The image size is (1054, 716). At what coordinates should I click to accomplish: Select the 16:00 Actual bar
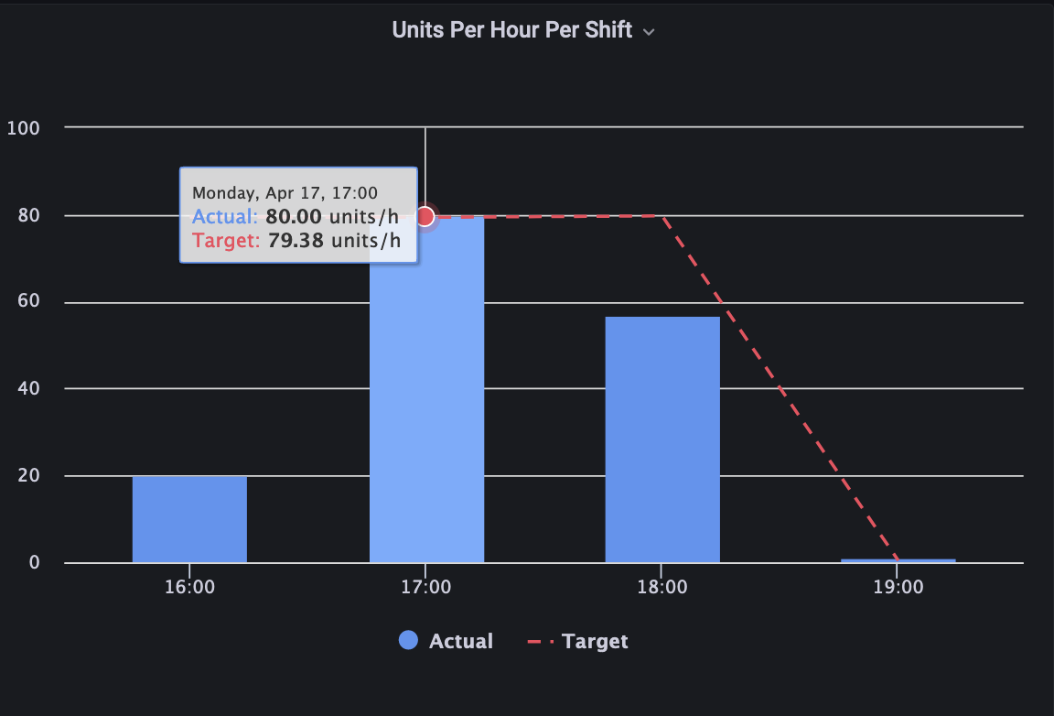189,519
